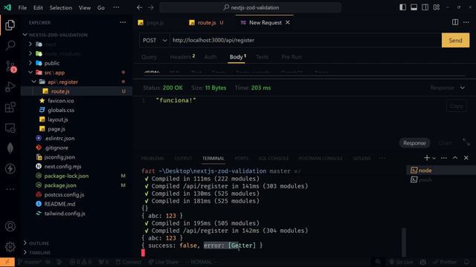Click the Go Live status bar button
Viewport: 476px width, 267px height.
(401, 262)
